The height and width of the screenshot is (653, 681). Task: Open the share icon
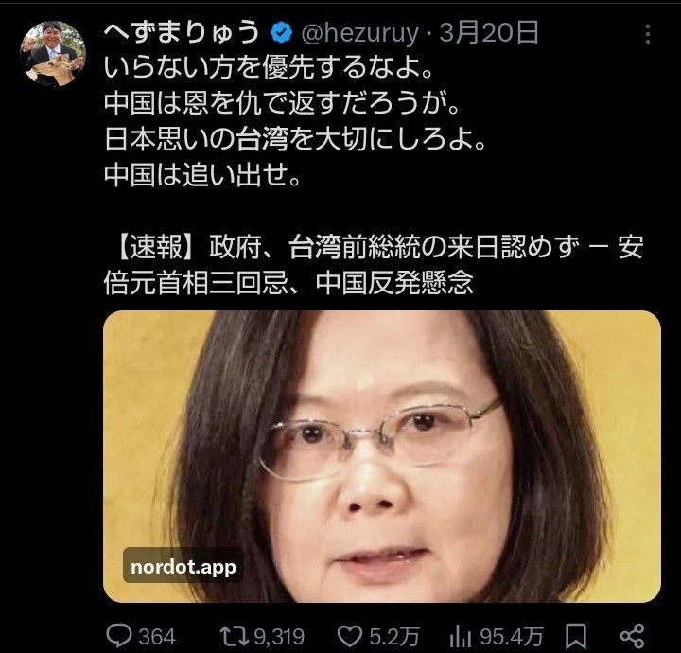tap(633, 637)
